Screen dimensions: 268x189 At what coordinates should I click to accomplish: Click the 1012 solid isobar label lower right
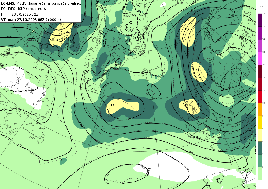pos(198,138)
